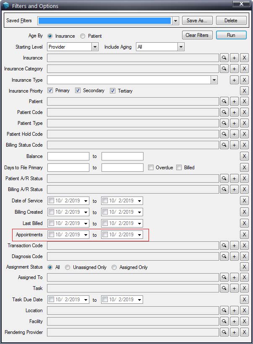This screenshot has height=344, width=253.
Task: Clear the Patient Code row with X
Action: (244, 112)
